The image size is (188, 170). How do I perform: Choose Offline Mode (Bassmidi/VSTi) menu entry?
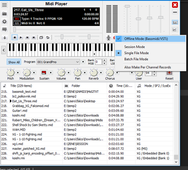click(150, 39)
